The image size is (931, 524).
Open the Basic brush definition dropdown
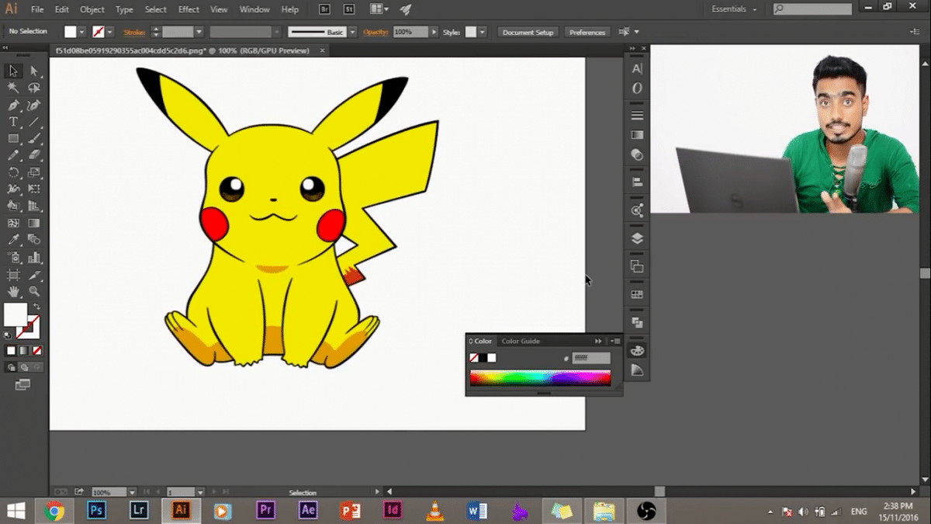(x=352, y=32)
